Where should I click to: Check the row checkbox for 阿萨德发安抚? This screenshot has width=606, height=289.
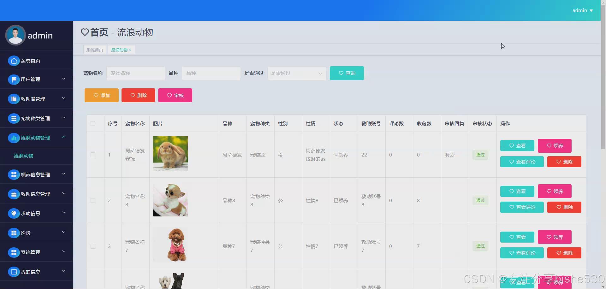pos(93,155)
